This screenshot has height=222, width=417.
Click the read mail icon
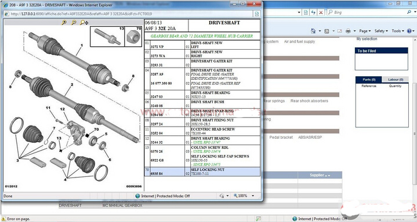339,31
